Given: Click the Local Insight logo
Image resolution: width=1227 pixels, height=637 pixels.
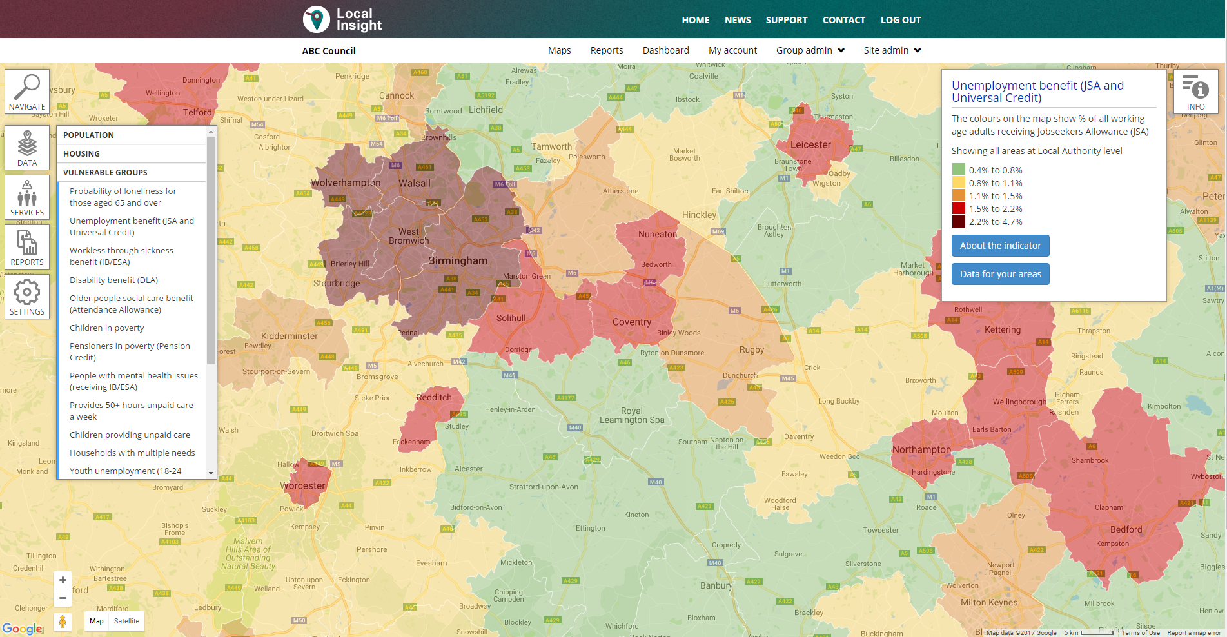Looking at the screenshot, I should 342,19.
